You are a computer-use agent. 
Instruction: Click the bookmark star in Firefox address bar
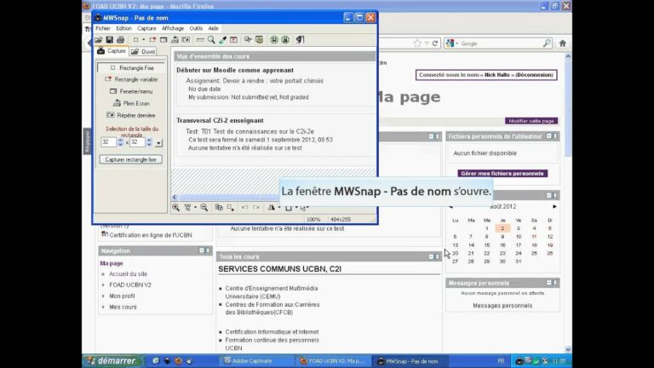pyautogui.click(x=417, y=43)
